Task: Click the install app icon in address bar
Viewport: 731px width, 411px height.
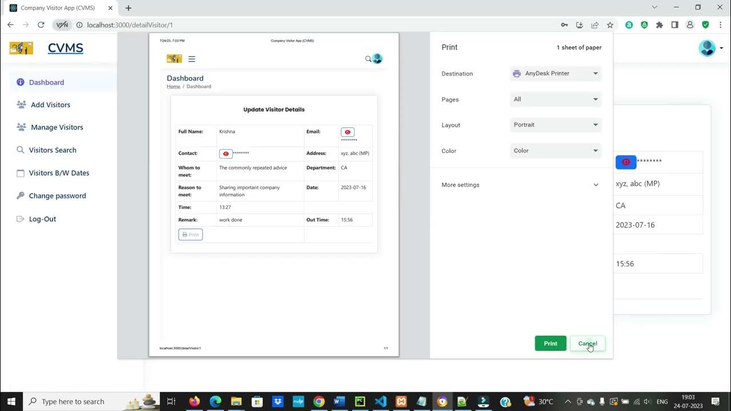Action: (580, 25)
